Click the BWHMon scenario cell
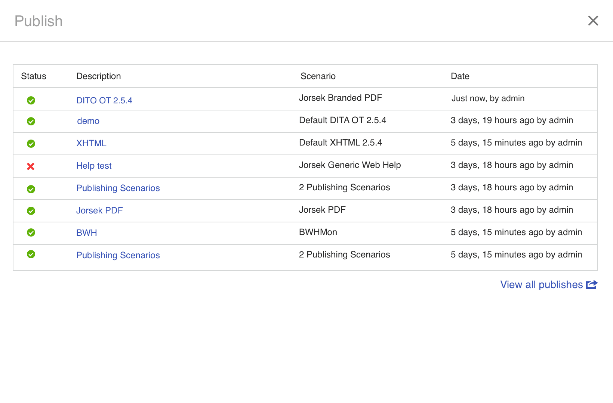 (x=318, y=232)
